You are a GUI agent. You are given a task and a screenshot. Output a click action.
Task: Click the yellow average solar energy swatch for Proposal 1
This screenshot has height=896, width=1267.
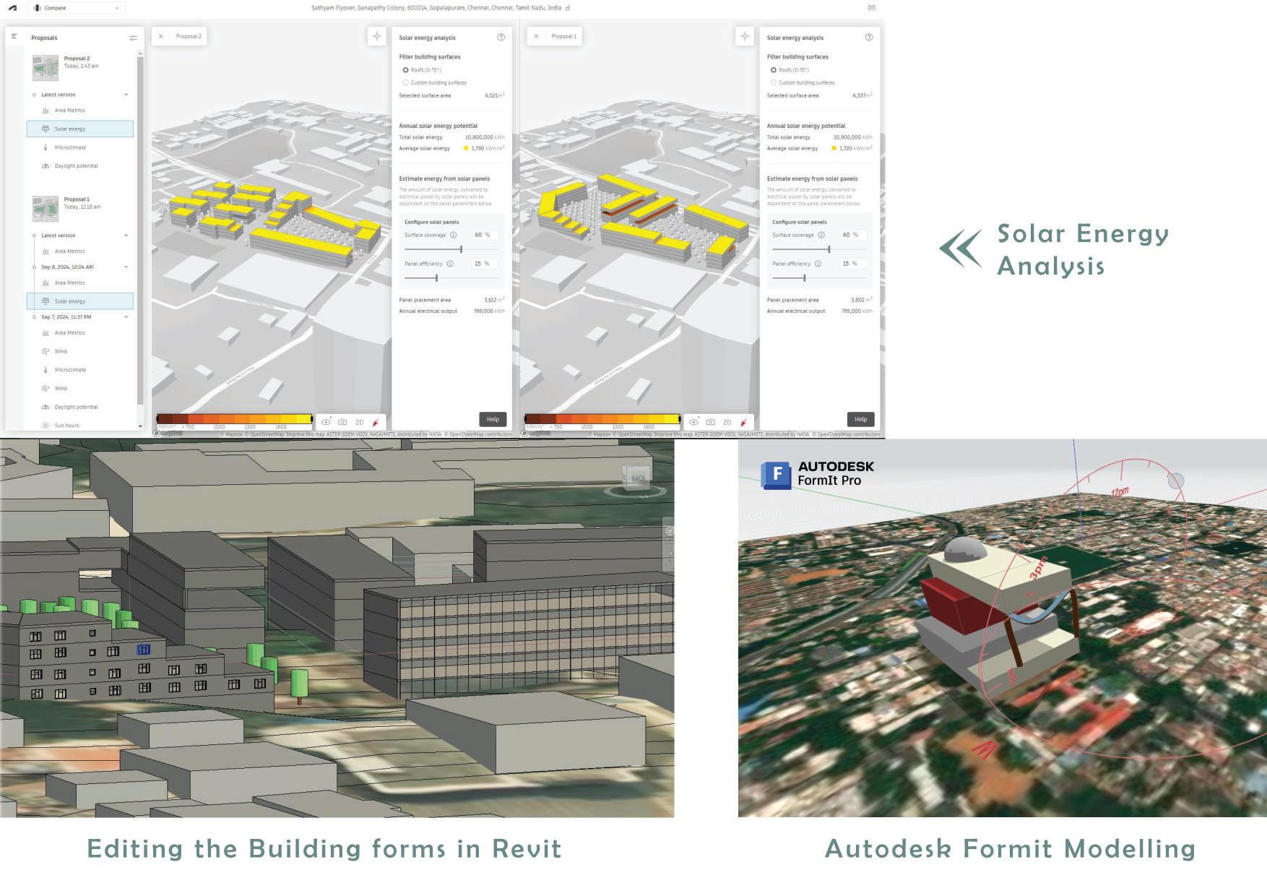[x=834, y=148]
